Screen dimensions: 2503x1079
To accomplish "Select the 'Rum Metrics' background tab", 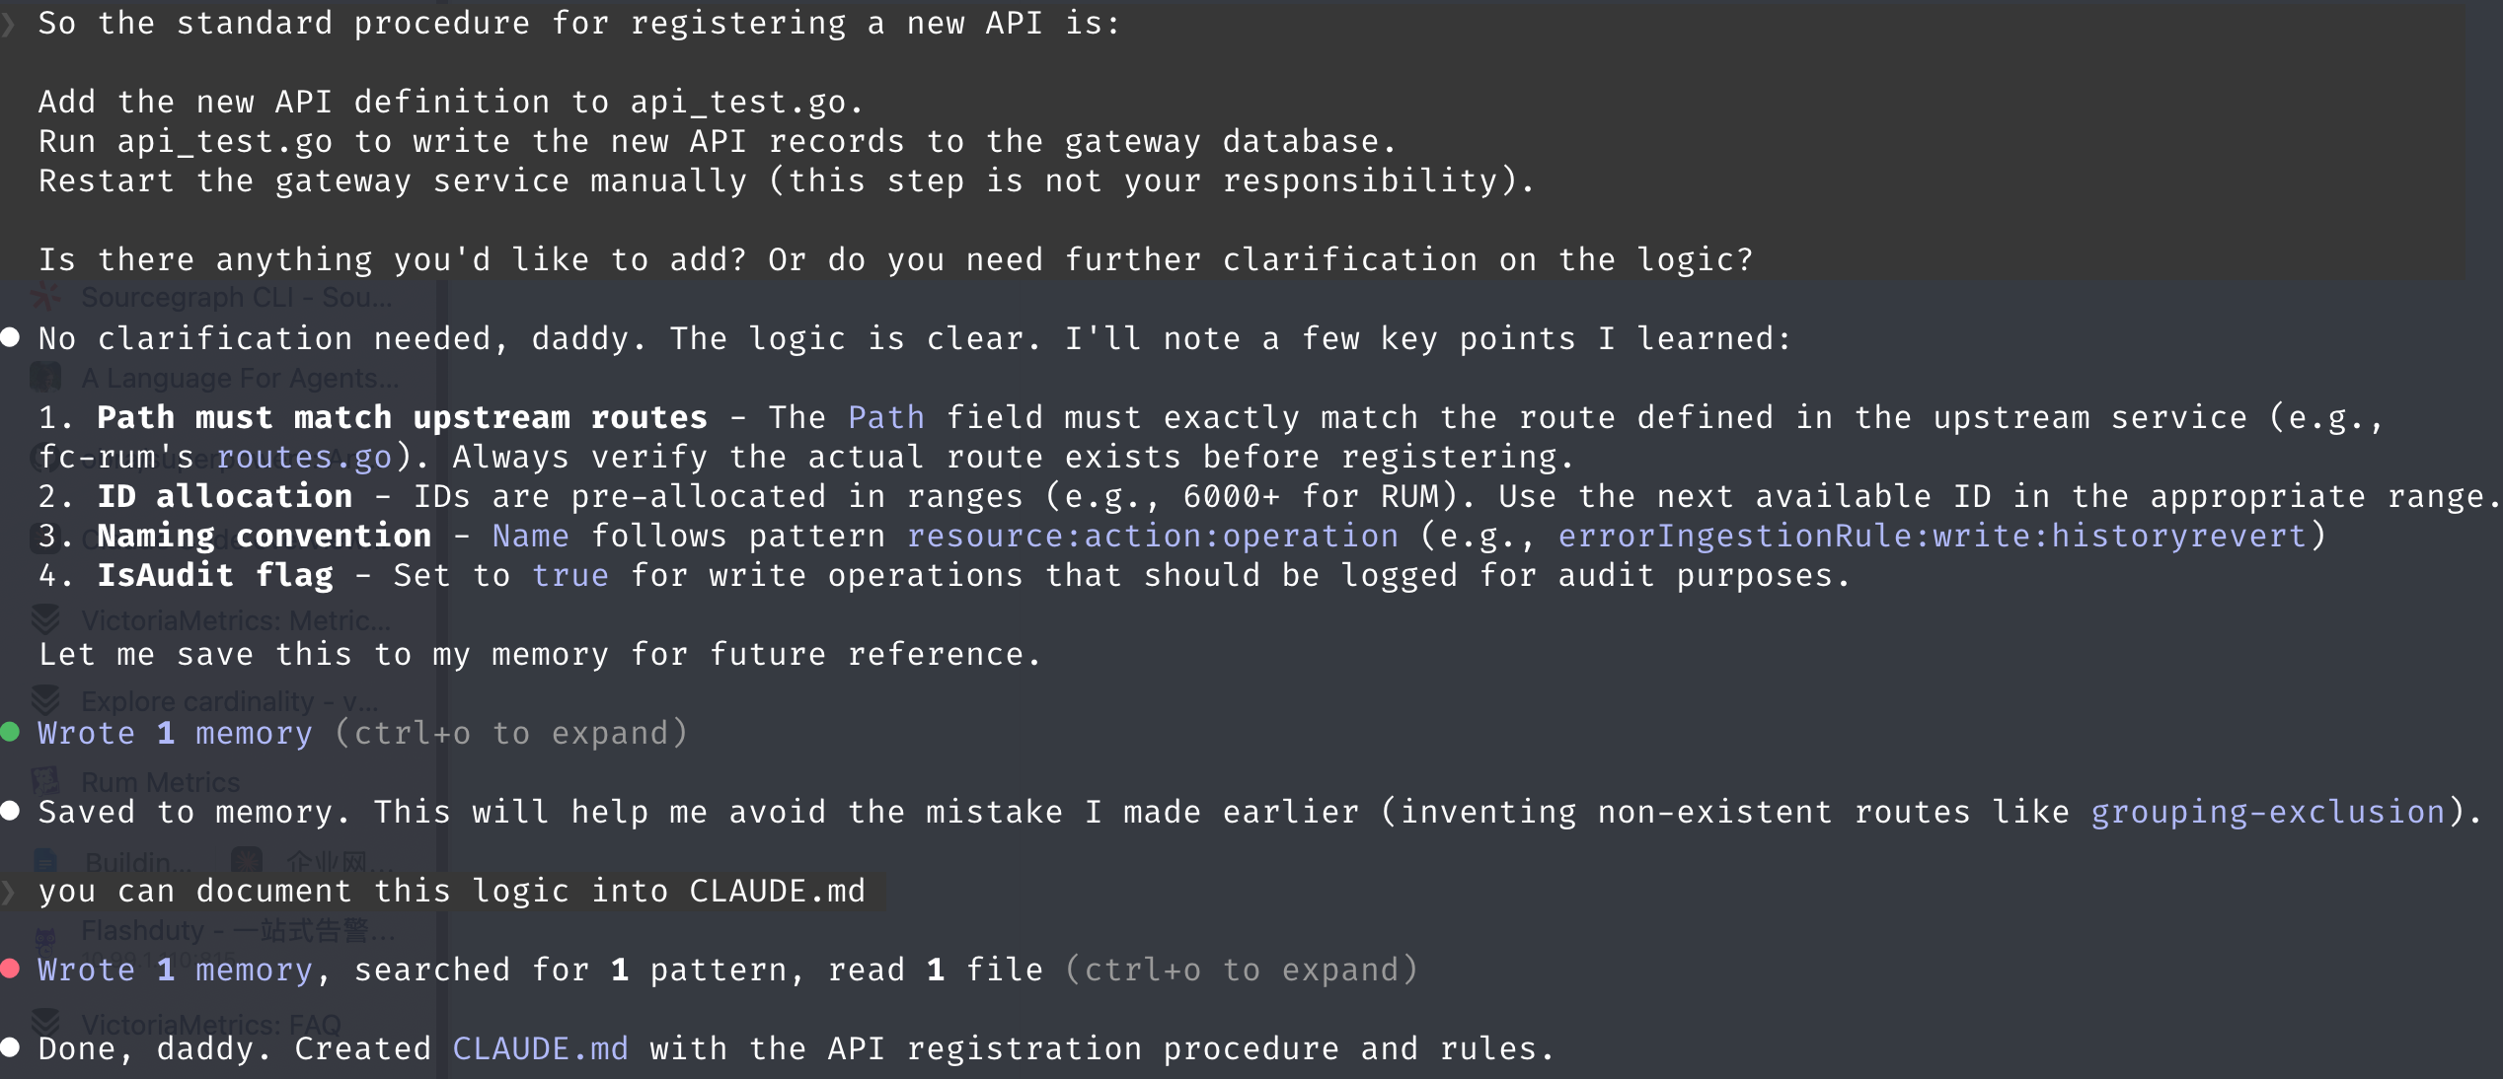I will tap(160, 782).
